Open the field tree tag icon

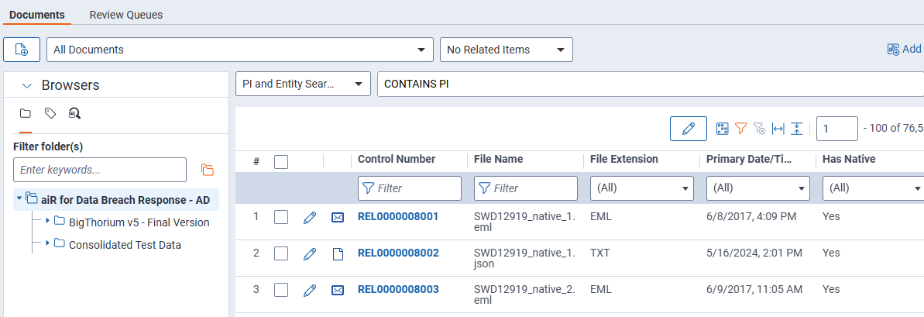pyautogui.click(x=50, y=113)
